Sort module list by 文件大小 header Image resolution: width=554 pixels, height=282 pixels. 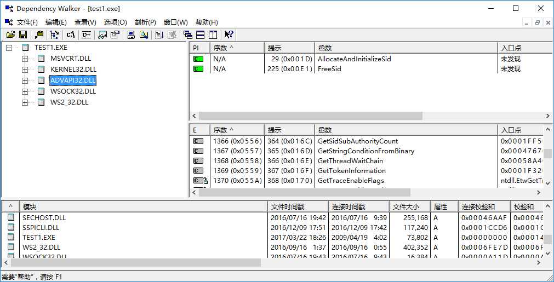pyautogui.click(x=409, y=206)
